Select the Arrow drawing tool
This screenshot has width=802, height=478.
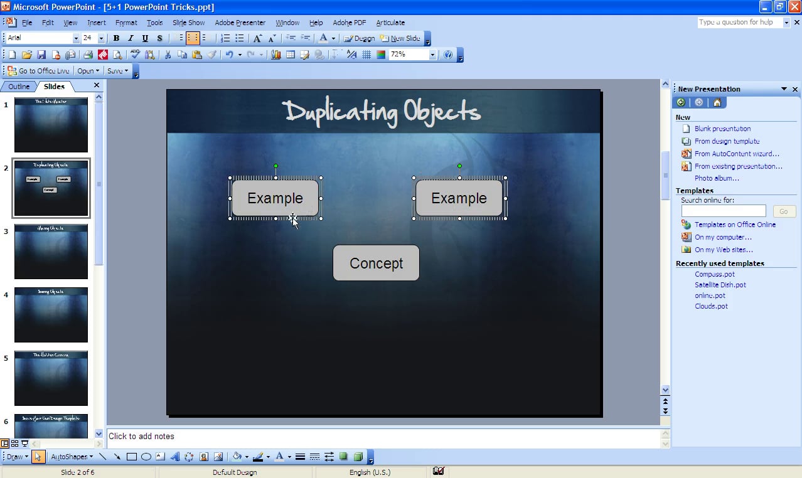point(117,457)
